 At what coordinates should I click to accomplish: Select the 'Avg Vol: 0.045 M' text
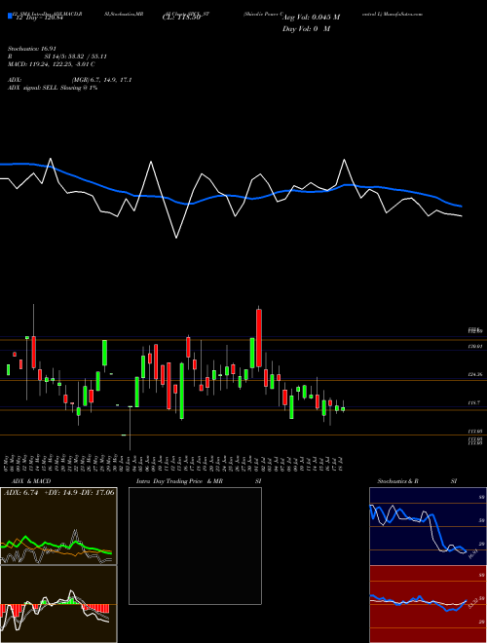[x=311, y=18]
